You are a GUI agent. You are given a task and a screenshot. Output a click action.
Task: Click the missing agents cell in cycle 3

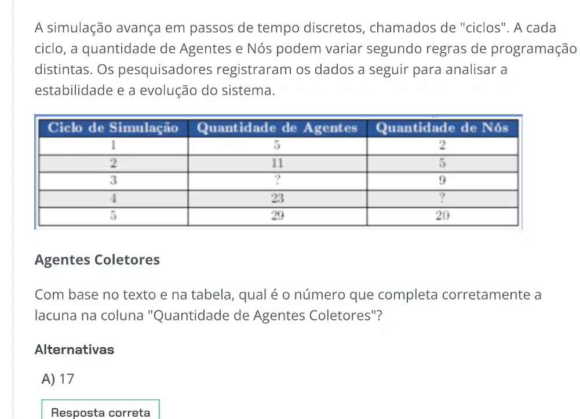click(x=278, y=181)
